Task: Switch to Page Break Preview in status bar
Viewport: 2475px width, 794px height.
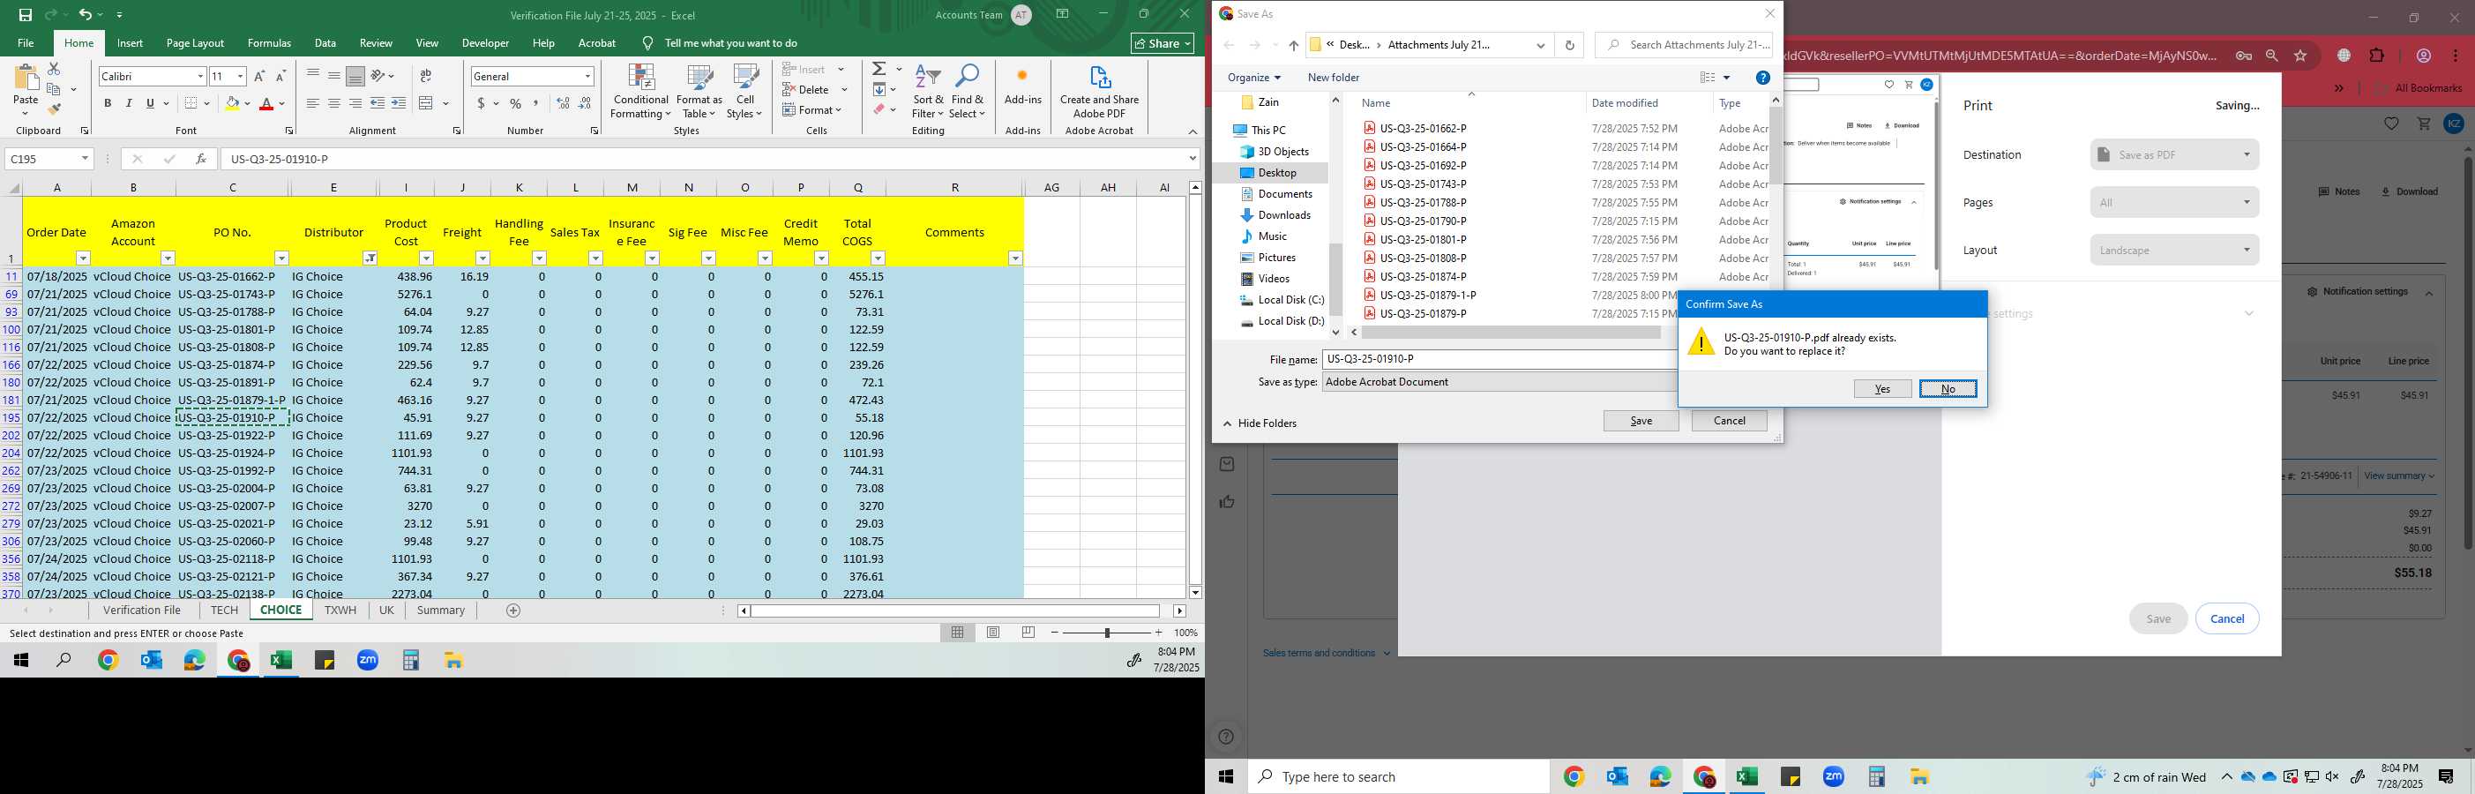Action: 1028,633
